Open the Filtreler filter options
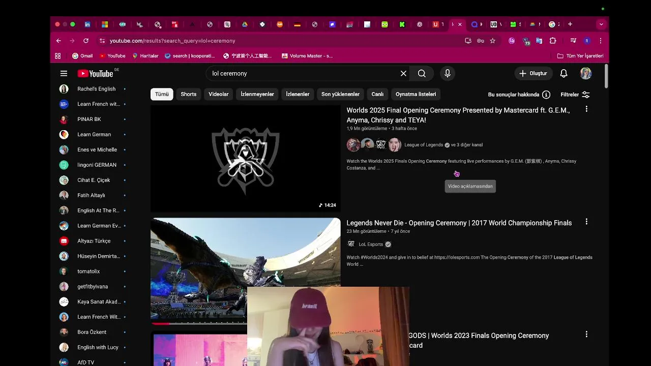This screenshot has width=651, height=366. (575, 95)
